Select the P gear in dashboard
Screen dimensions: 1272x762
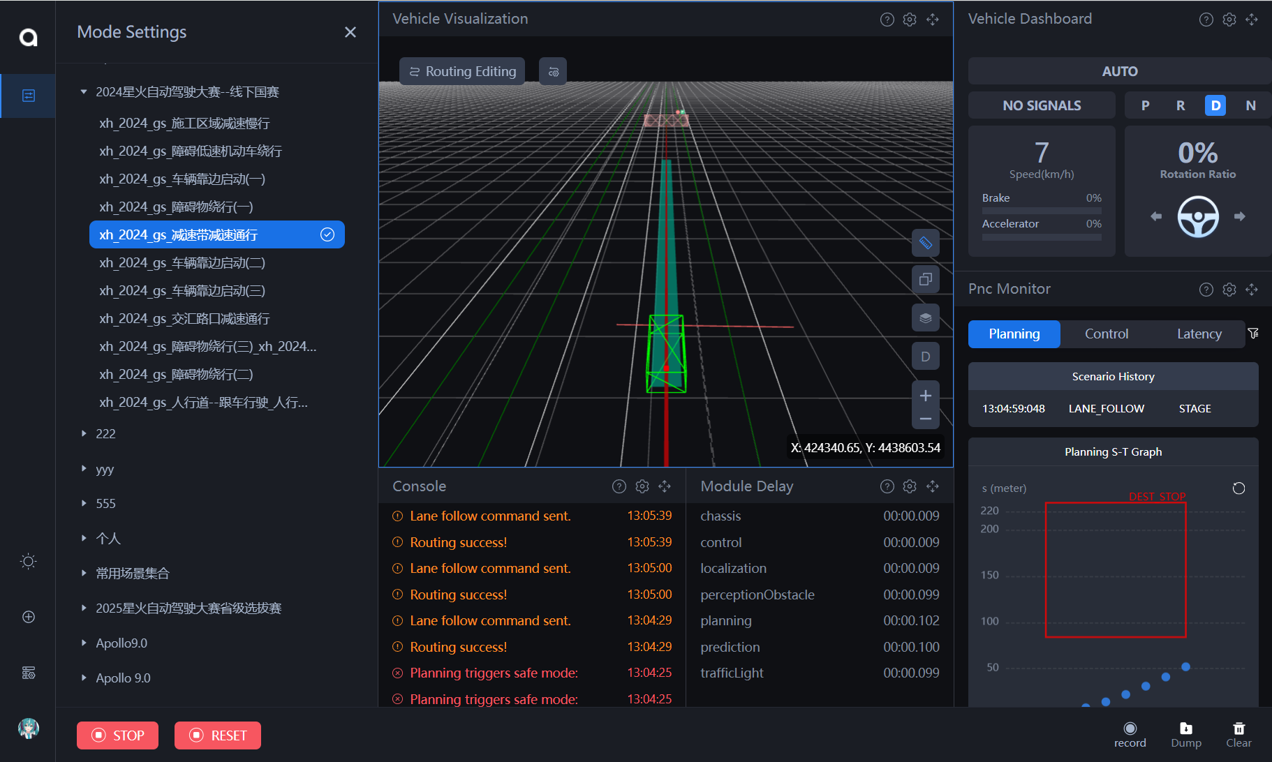pos(1145,105)
